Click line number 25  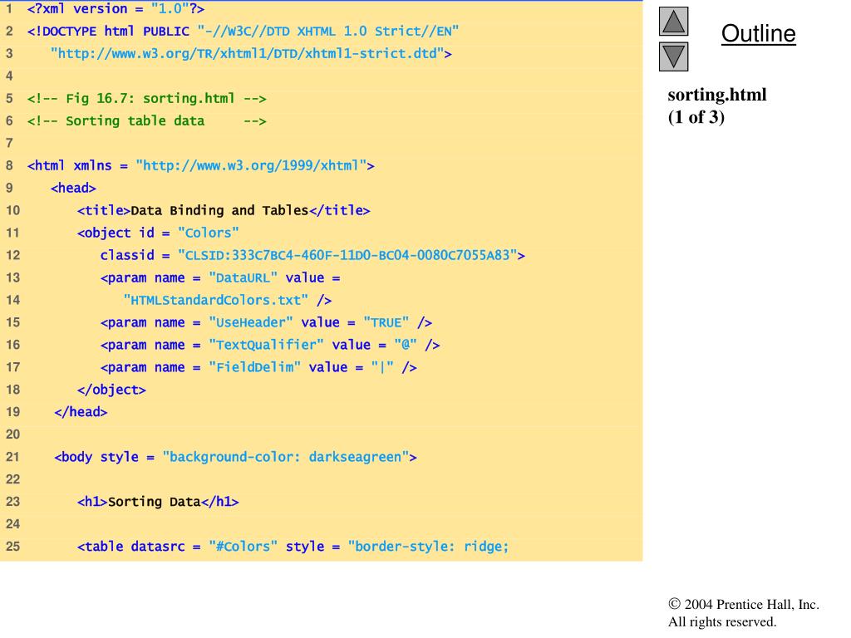pyautogui.click(x=12, y=547)
